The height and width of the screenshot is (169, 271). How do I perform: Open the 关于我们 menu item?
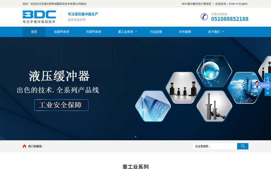[214, 32]
